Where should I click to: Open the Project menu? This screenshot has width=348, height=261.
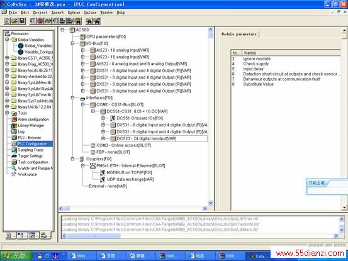click(40, 13)
